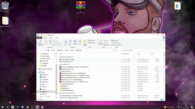Viewport: 195px width, 109px height.
Task: Click Select all in the ribbon
Action: 115,40
